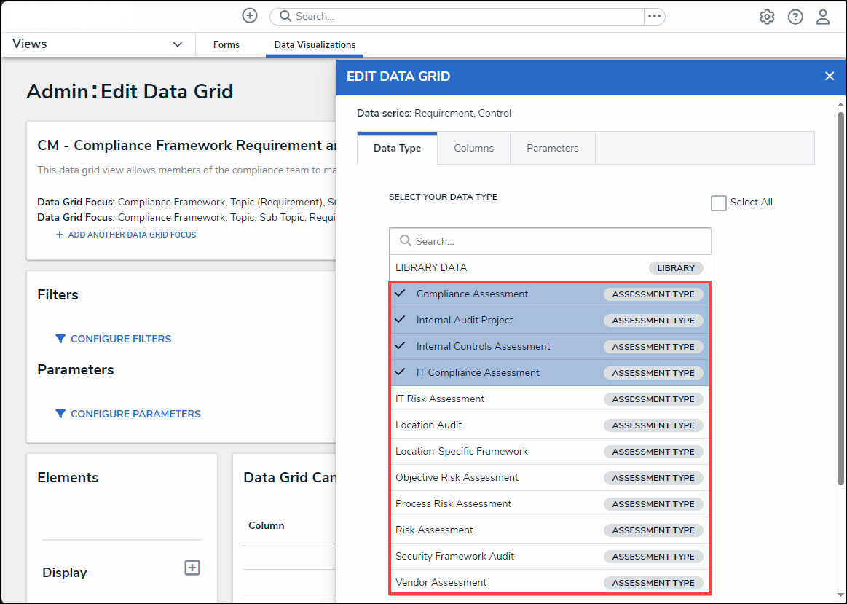Click the search ellipsis options icon
This screenshot has width=847, height=604.
point(654,16)
